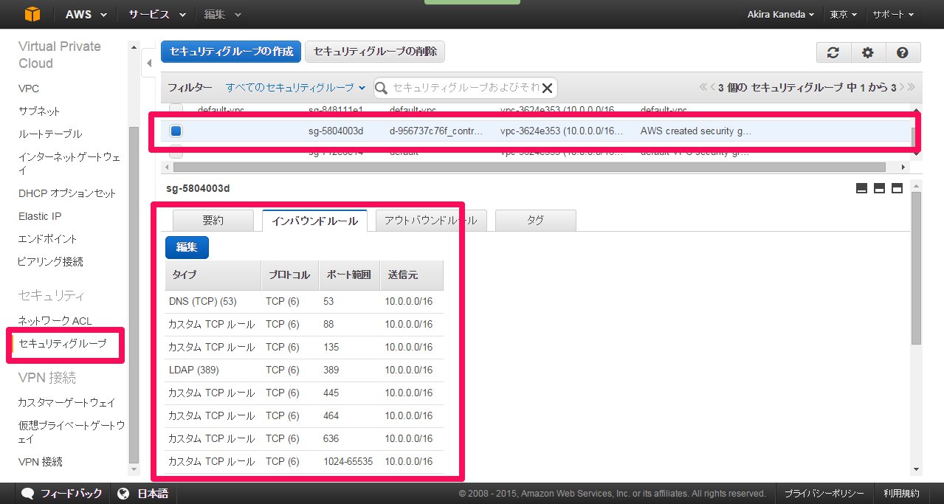Uncheck the sg-5804003d row checkbox
Viewport: 944px width, 504px height.
pos(176,131)
